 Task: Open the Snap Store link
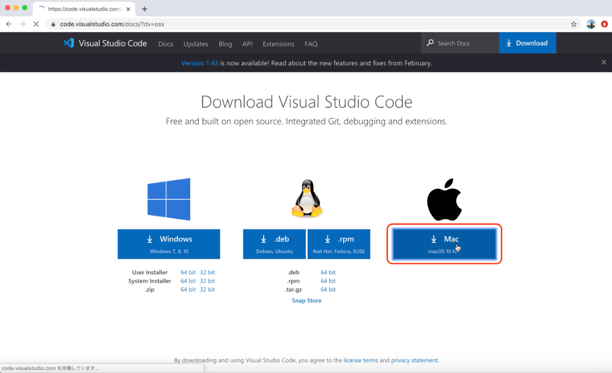point(307,301)
